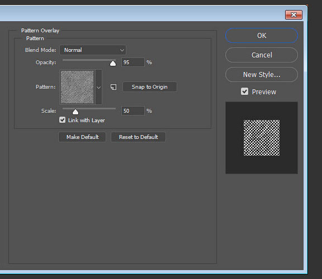322x279 pixels.
Task: Toggle the Link with Layer checkbox
Action: point(63,120)
